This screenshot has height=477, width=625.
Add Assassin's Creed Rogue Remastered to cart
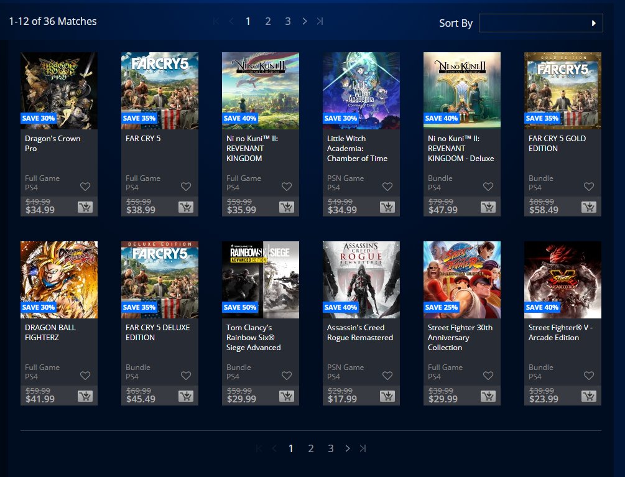click(x=387, y=396)
